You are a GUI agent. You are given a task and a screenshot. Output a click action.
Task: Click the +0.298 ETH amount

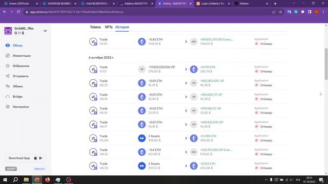(208, 136)
